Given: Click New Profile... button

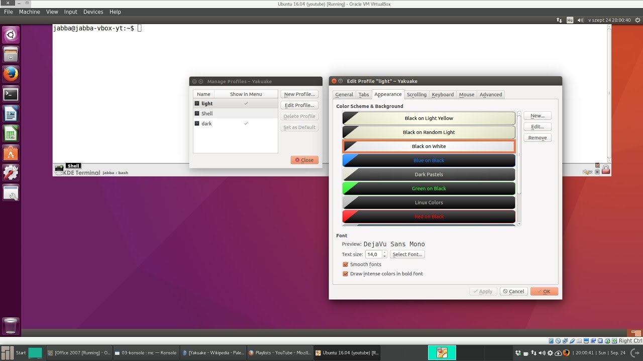Looking at the screenshot, I should coord(299,94).
